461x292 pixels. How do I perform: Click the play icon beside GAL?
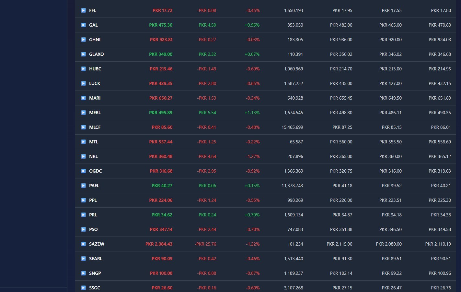click(83, 25)
